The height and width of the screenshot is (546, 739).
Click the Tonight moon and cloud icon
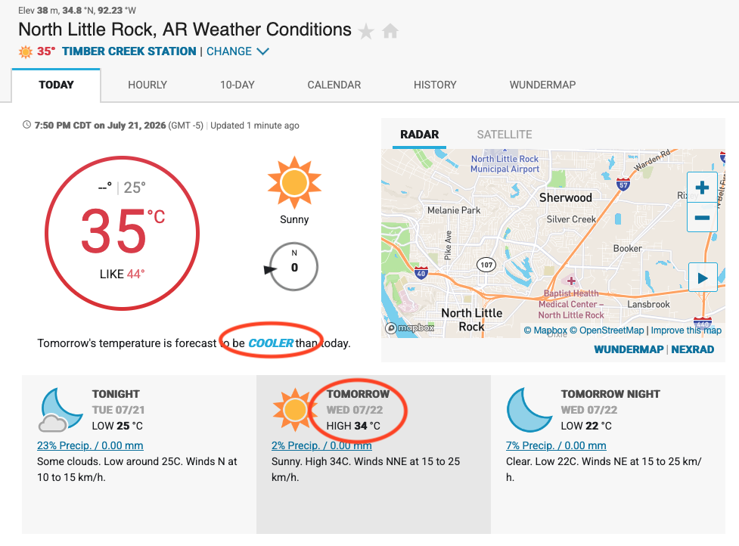[x=61, y=410]
